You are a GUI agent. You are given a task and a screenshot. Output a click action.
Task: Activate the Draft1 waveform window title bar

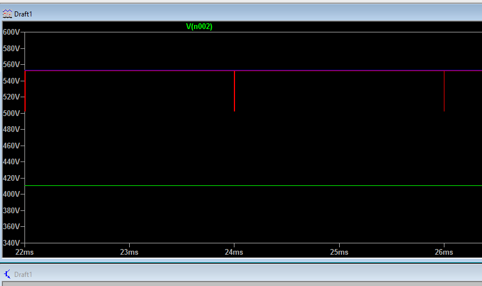tap(241, 14)
